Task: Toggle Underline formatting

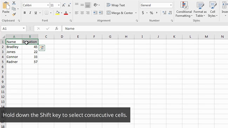Action: (36, 13)
